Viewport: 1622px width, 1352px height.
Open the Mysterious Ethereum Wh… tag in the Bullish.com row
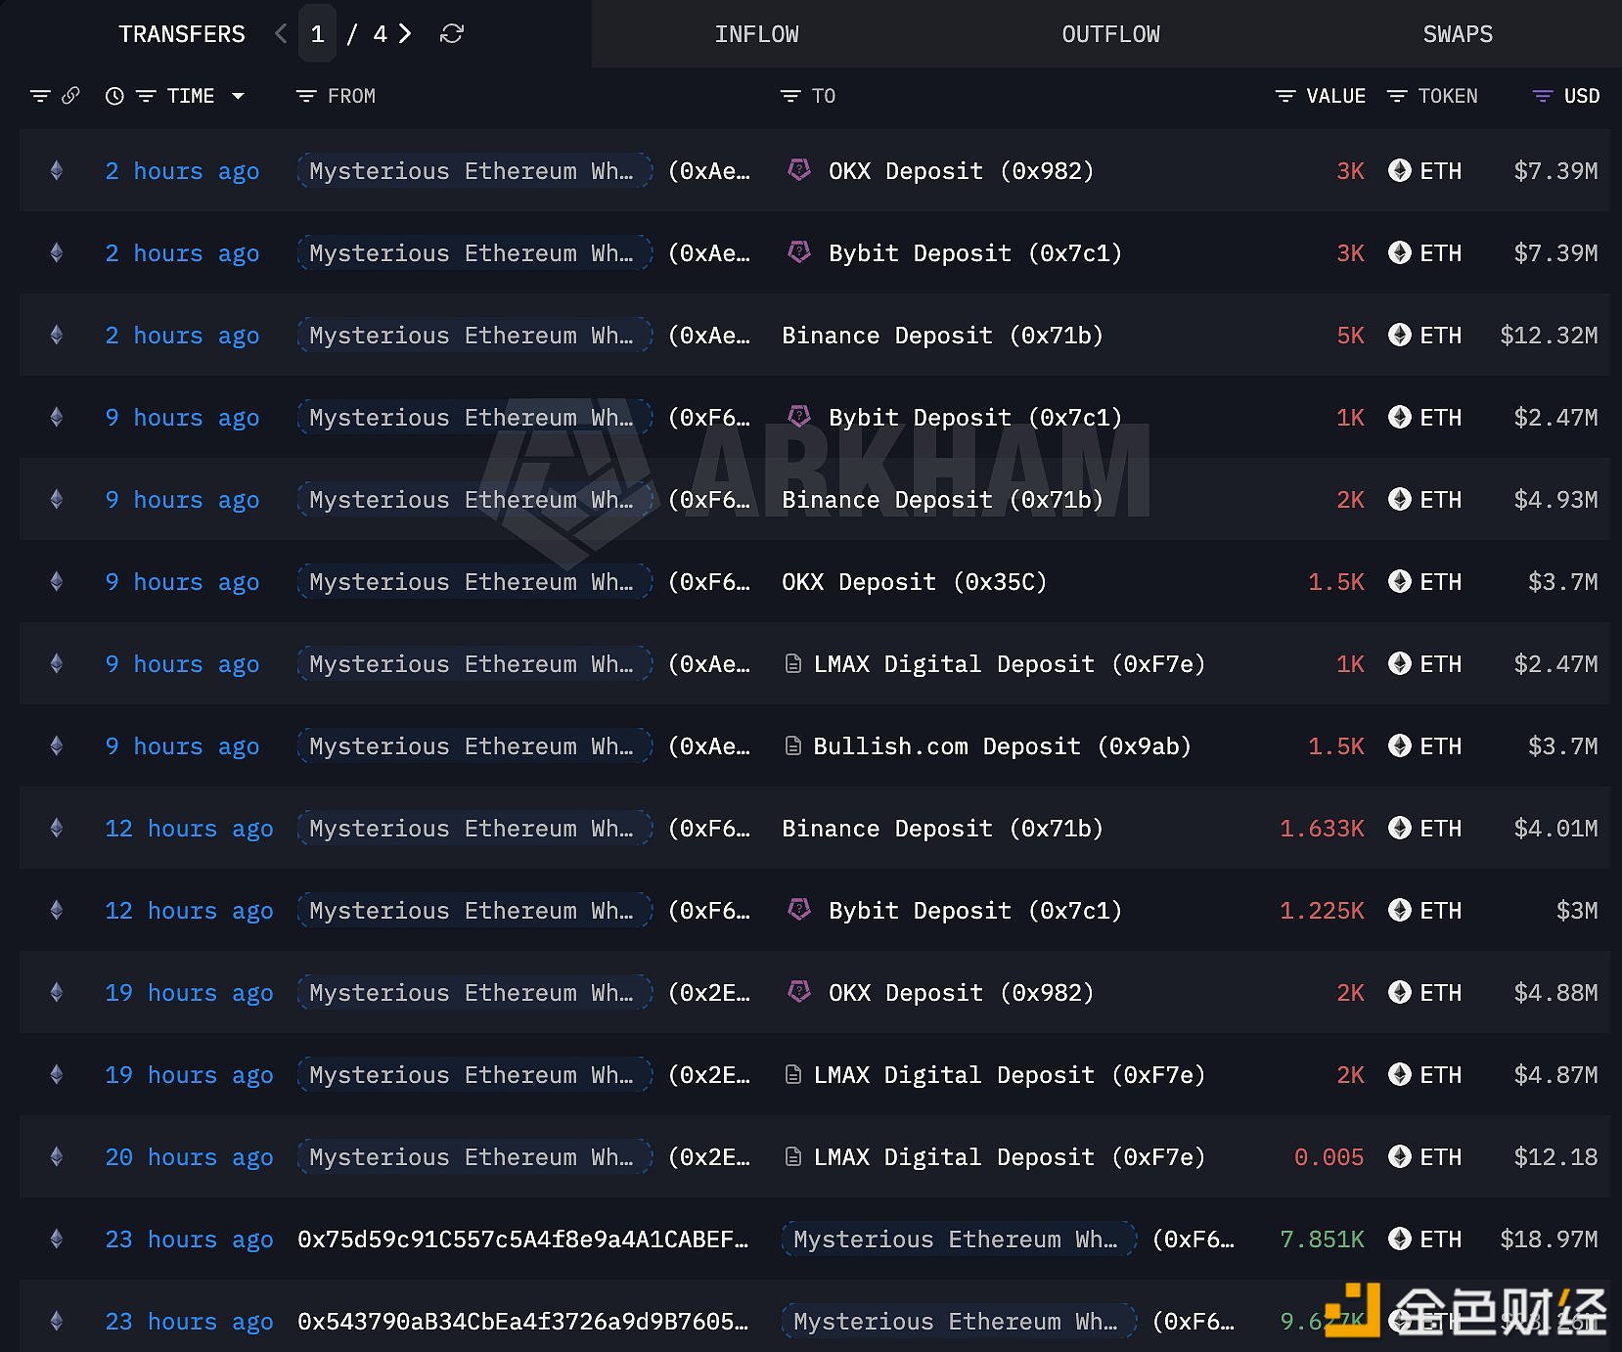(x=474, y=746)
